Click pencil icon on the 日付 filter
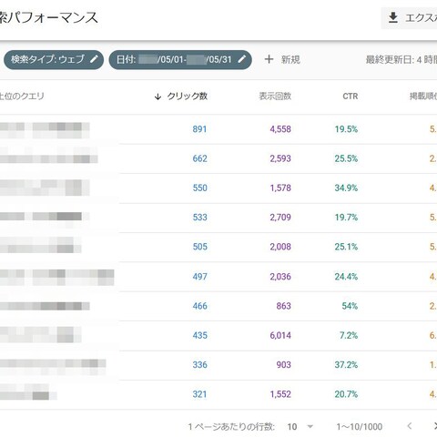This screenshot has height=437, width=437. 242,59
